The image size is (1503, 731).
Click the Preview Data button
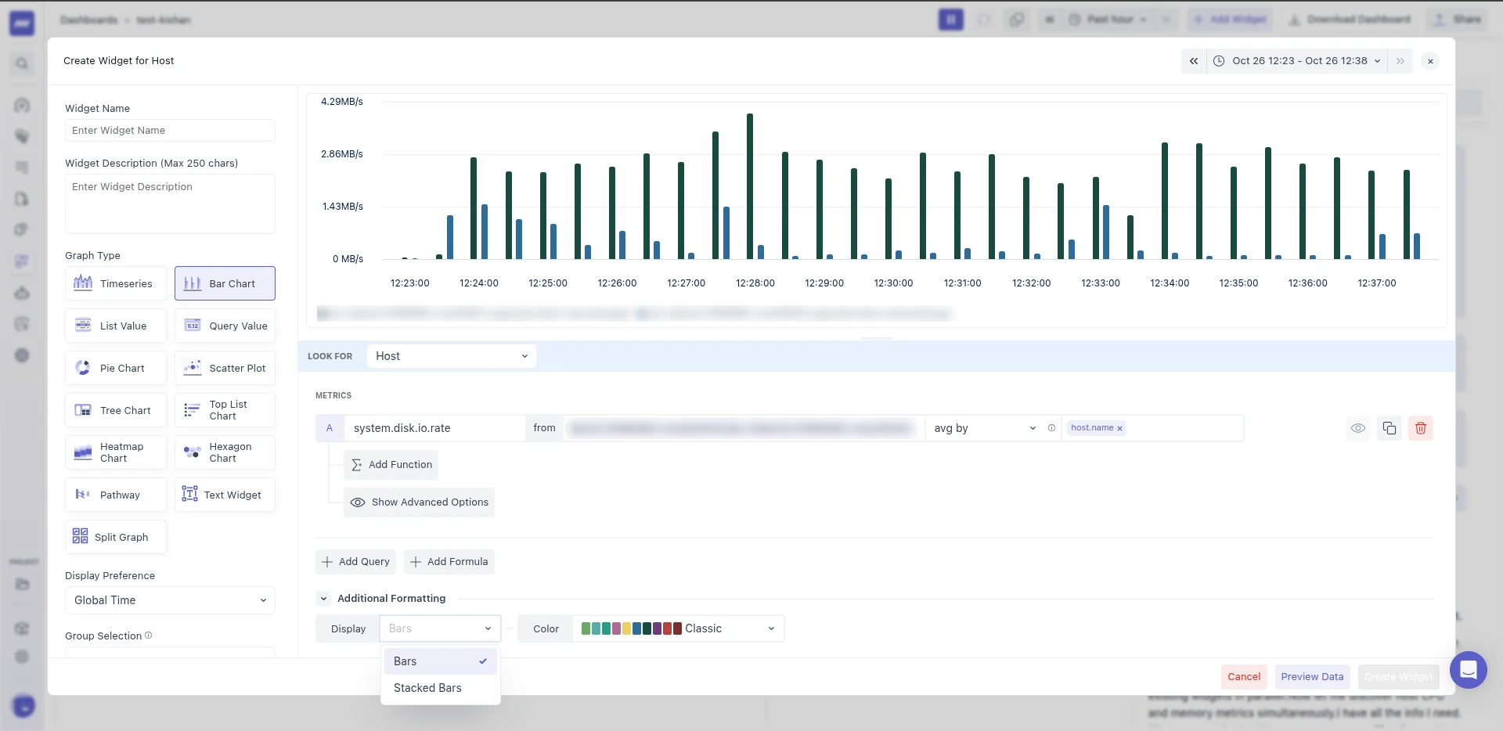(x=1312, y=677)
